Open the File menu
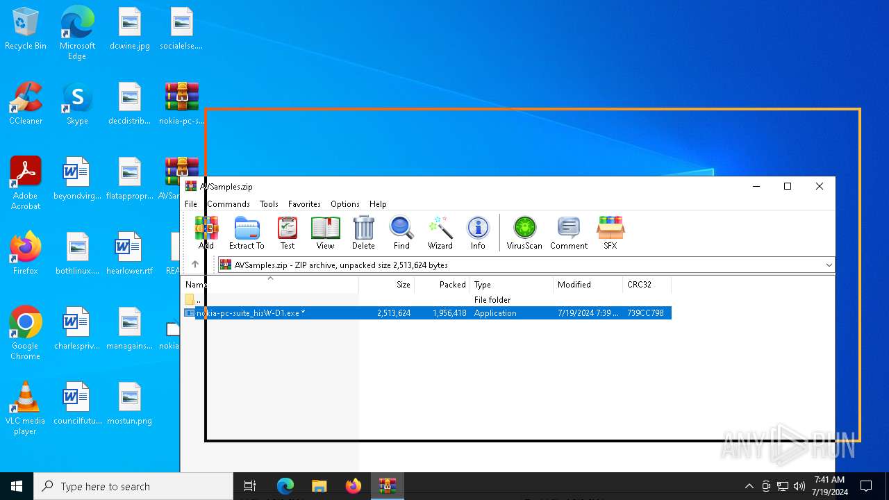The image size is (889, 500). tap(191, 204)
